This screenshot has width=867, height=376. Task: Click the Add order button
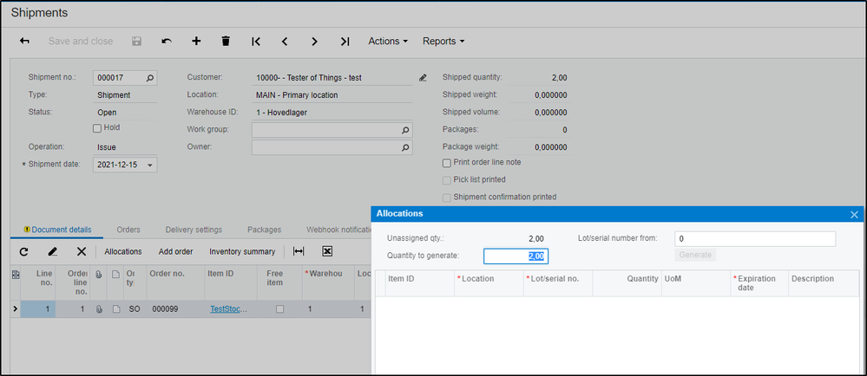(175, 251)
